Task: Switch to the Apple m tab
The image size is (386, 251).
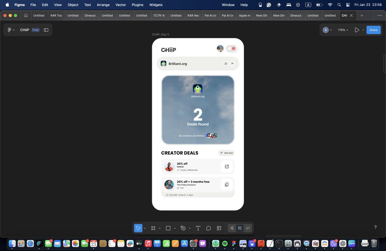Action: coord(245,15)
